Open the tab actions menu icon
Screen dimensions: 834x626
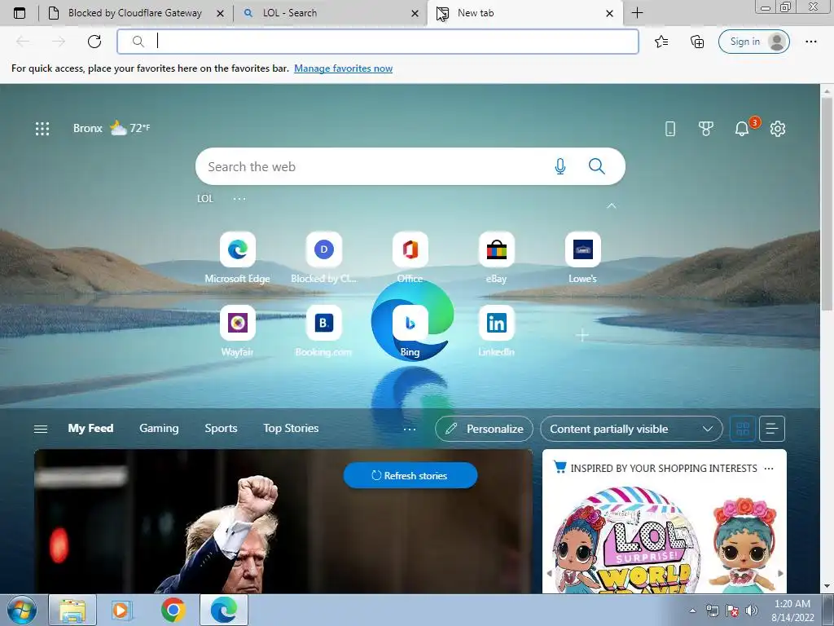pos(20,13)
